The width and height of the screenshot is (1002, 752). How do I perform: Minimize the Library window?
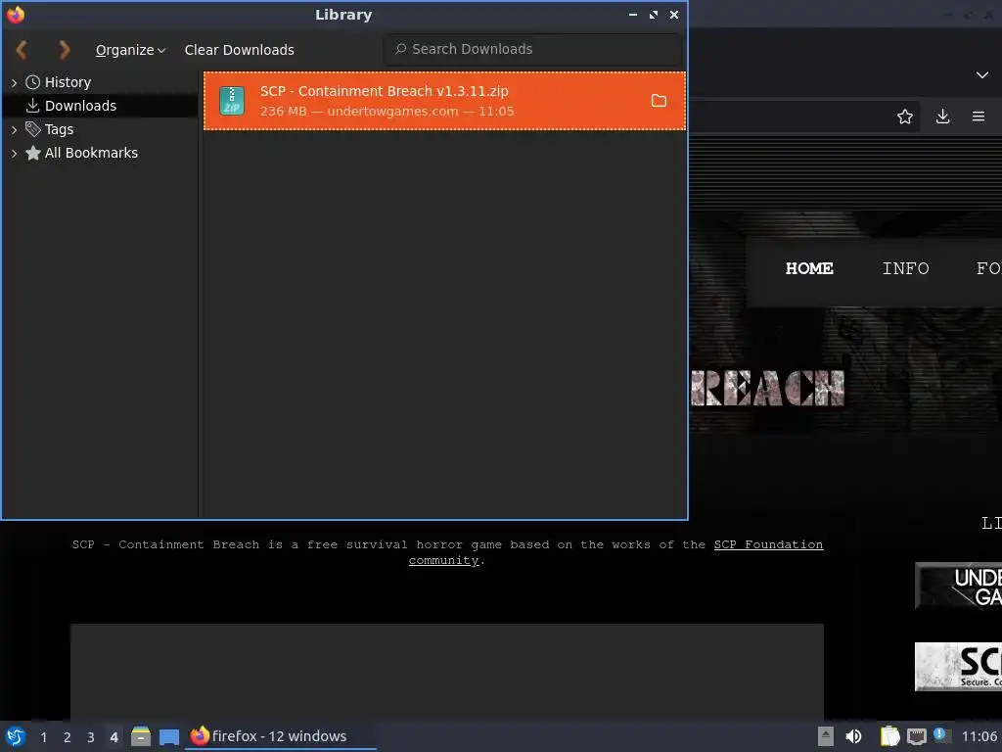[633, 14]
